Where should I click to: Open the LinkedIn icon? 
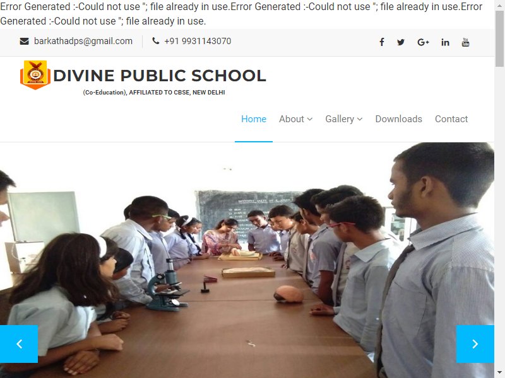445,42
